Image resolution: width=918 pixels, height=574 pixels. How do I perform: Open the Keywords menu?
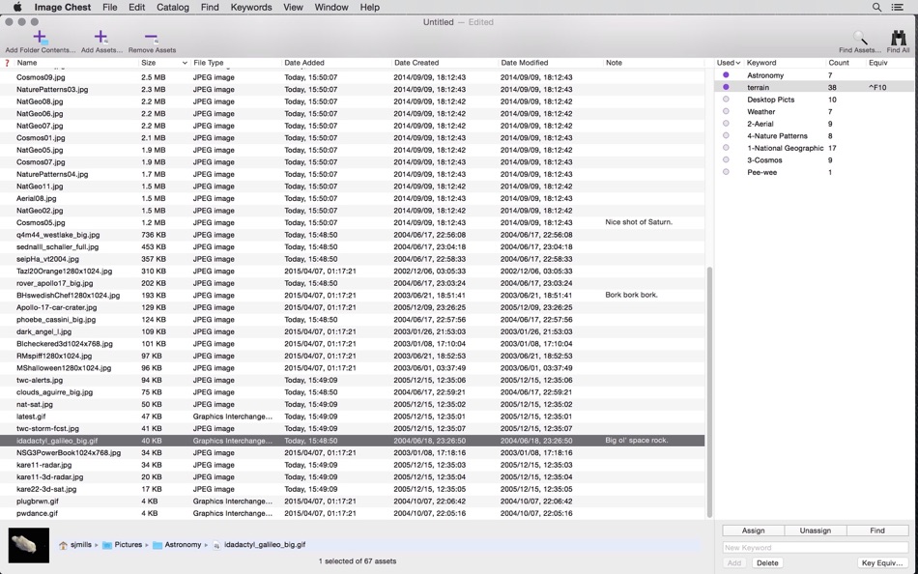(x=251, y=7)
